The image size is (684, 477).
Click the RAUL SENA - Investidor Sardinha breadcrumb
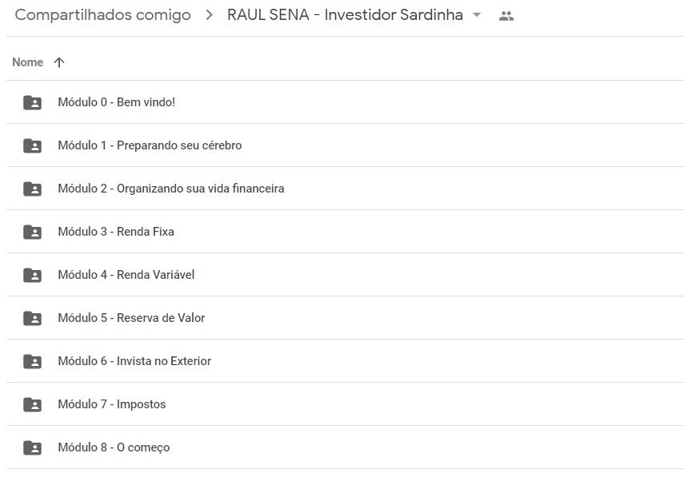point(345,15)
